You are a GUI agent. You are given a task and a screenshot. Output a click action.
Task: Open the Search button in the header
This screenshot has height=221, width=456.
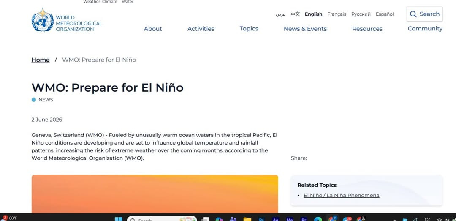[424, 14]
